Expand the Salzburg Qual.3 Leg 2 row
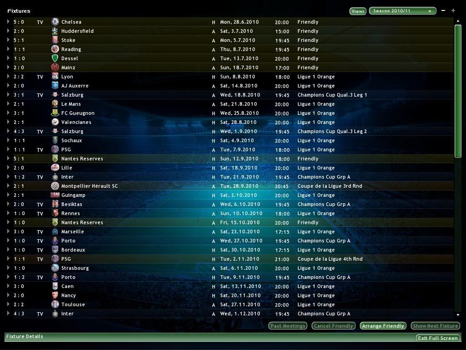The image size is (466, 350). (x=8, y=131)
